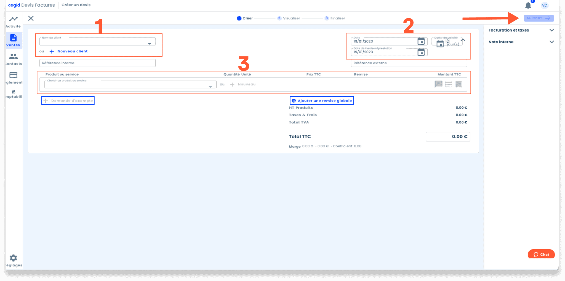This screenshot has width=565, height=281.
Task: Click the VC user avatar
Action: coord(544,5)
